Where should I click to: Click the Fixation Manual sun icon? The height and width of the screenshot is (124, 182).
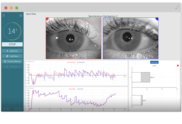5,61
